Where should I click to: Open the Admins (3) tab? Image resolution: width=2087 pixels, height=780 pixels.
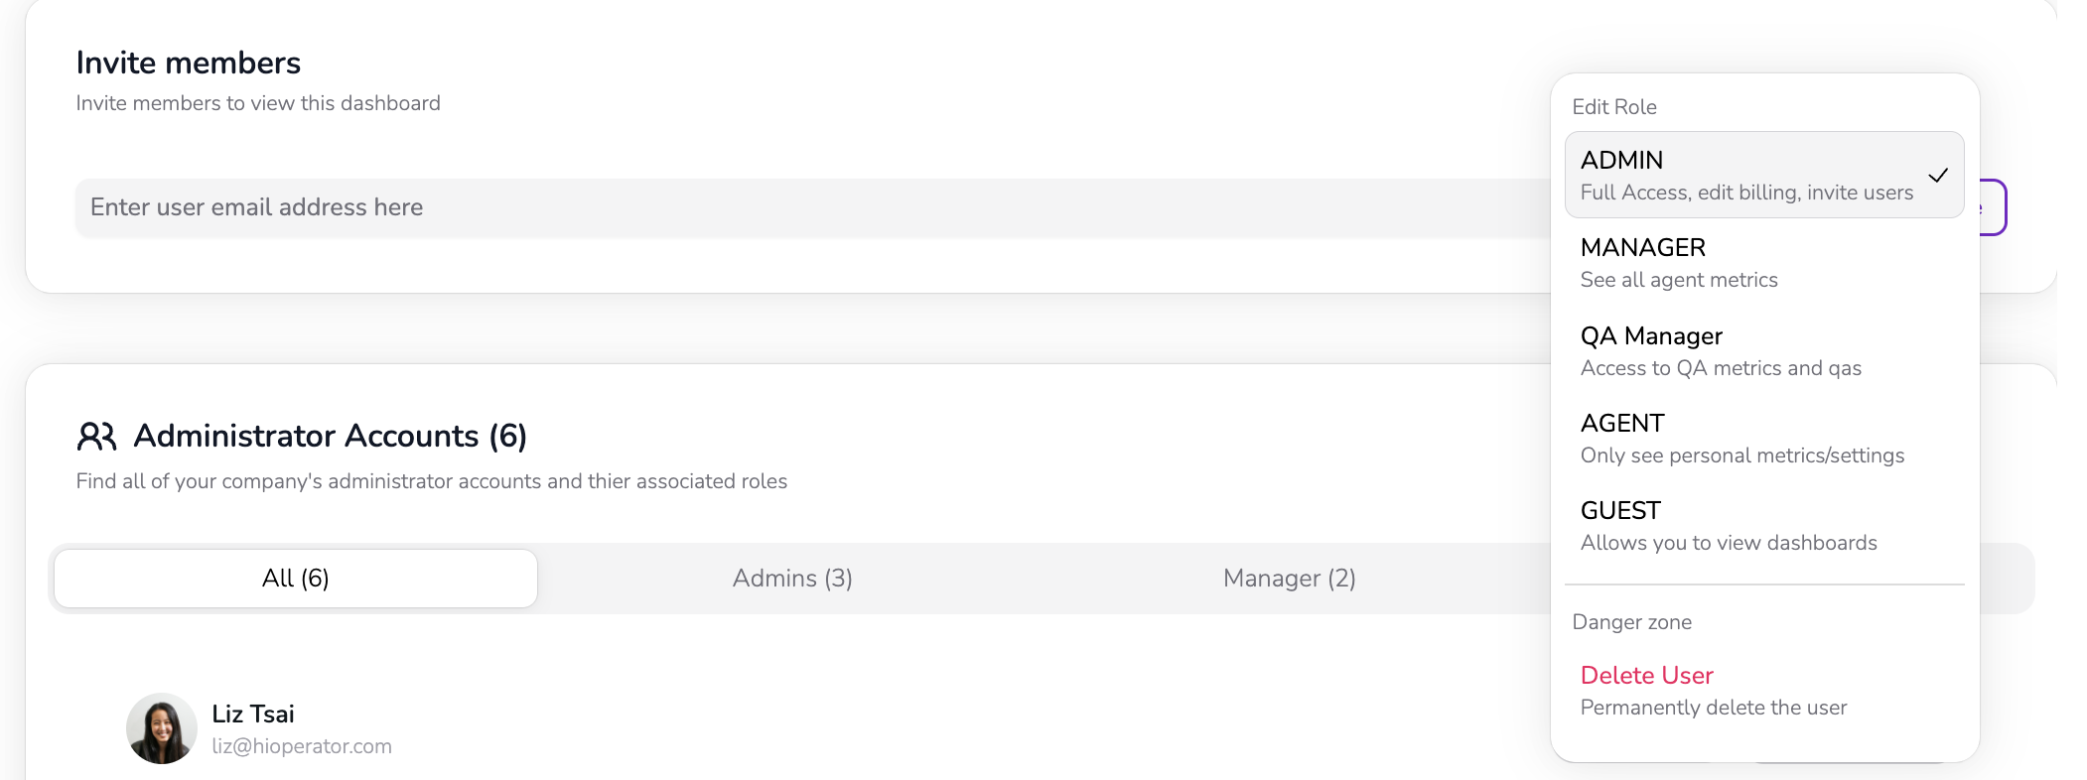pos(792,579)
